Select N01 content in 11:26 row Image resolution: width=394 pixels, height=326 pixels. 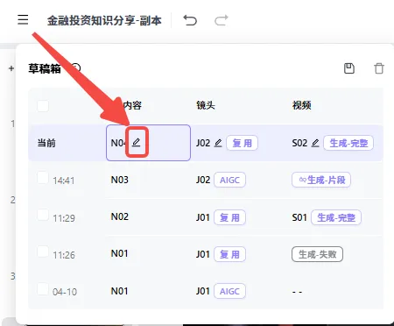tap(119, 253)
